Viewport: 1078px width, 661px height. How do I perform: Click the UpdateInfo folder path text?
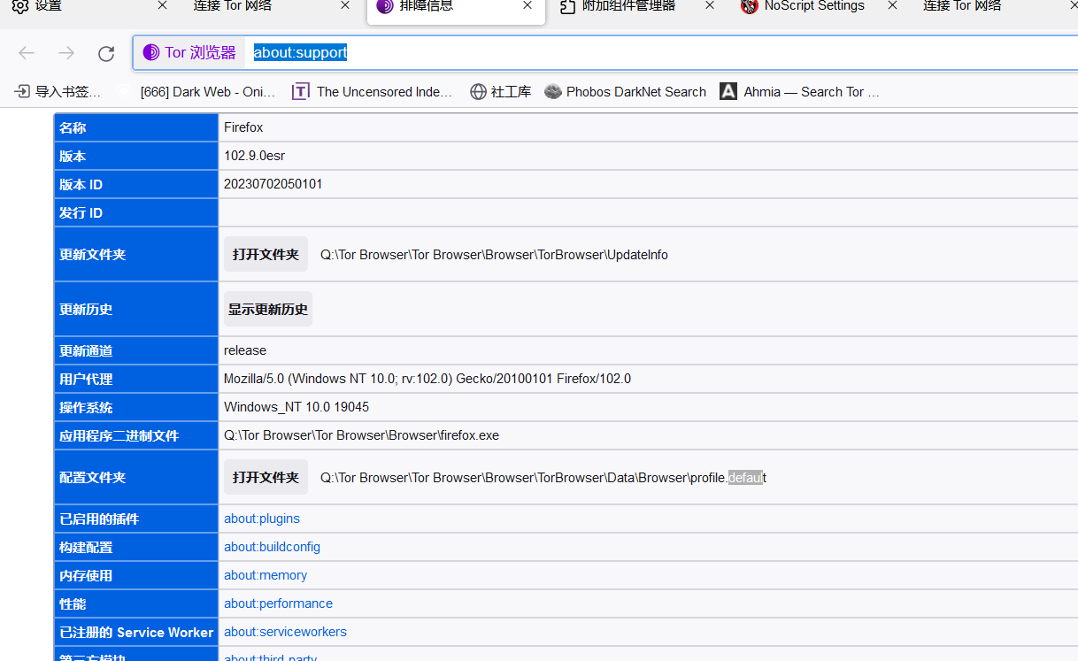click(x=494, y=255)
